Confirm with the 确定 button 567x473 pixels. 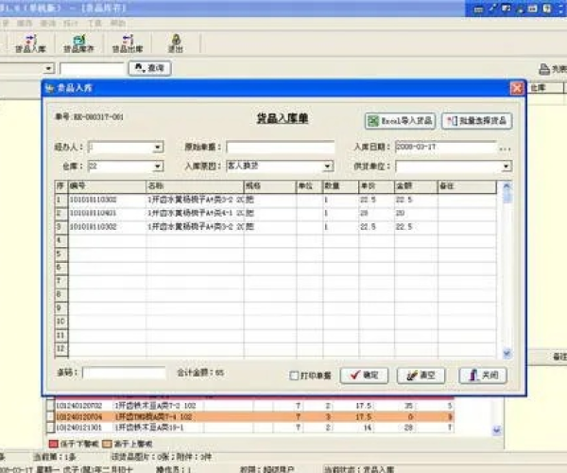click(364, 376)
